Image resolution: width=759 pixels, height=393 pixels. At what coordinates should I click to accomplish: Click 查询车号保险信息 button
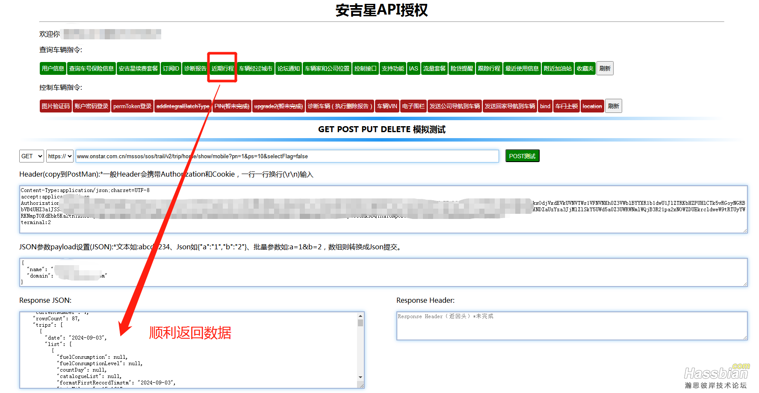[x=92, y=68]
